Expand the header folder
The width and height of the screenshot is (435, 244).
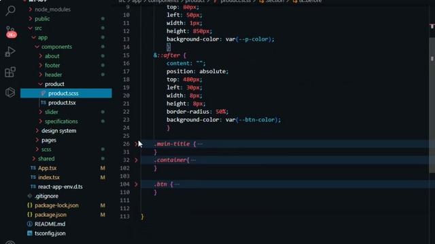tap(41, 75)
